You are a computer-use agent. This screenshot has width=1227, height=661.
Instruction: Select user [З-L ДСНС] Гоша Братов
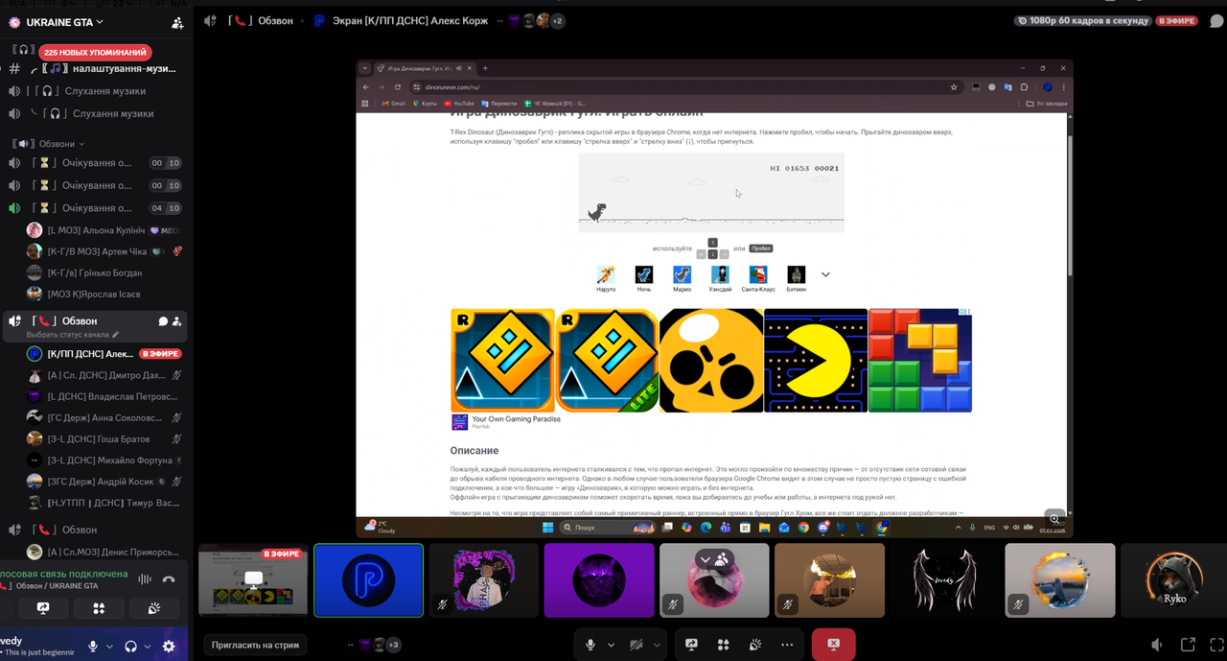tap(103, 438)
